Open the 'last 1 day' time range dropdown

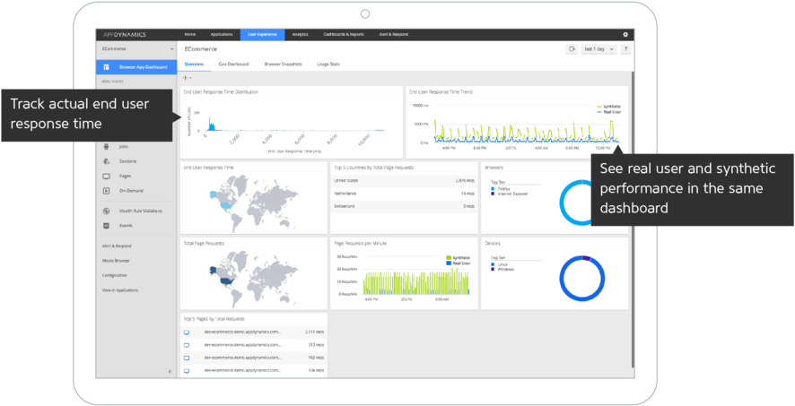(599, 49)
